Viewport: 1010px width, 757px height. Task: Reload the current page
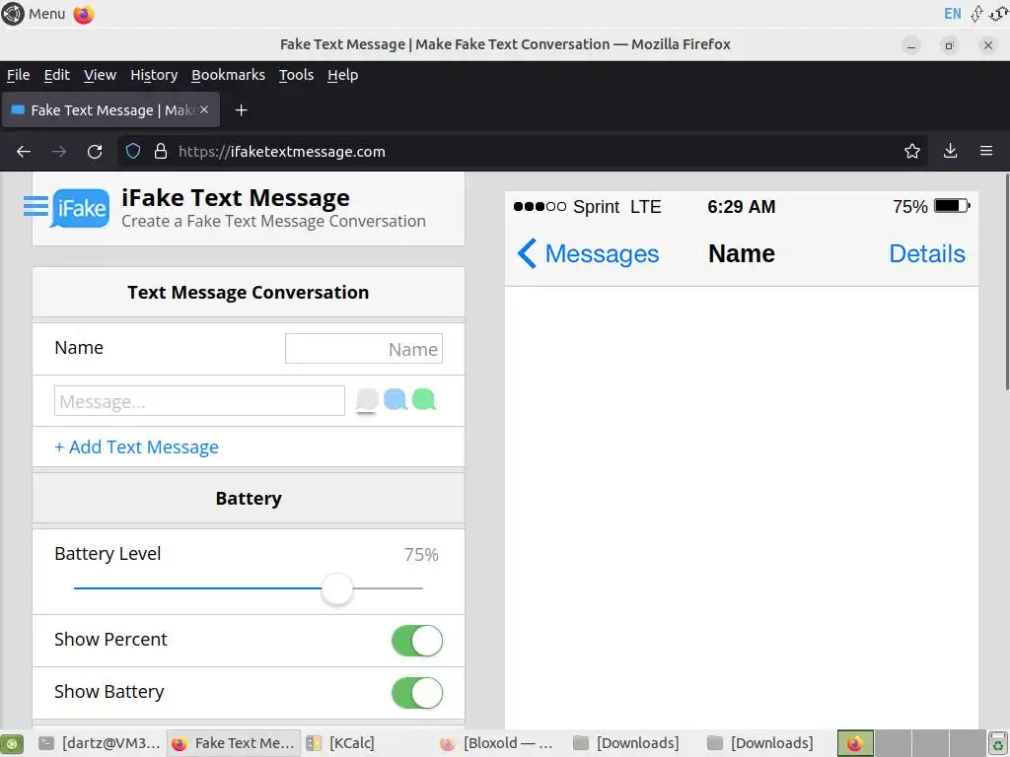95,151
